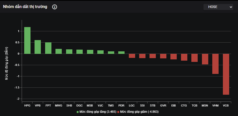
Task: Click the red VCB bar
Action: pyautogui.click(x=226, y=74)
